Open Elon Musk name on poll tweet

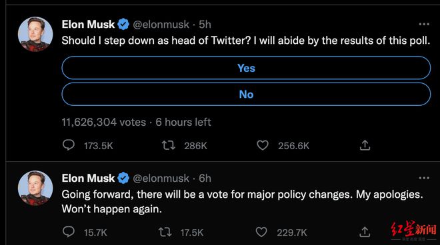point(88,25)
